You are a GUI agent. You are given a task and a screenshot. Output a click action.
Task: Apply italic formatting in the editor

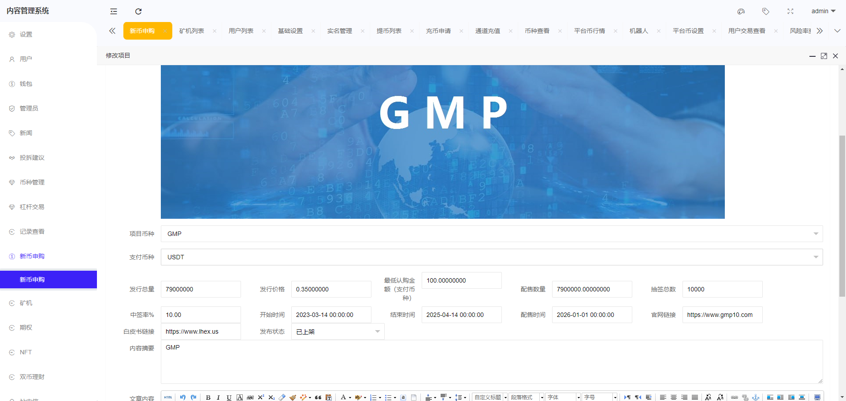point(218,397)
